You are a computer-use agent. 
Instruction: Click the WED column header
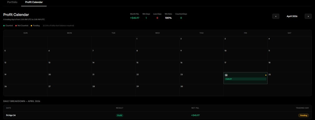click(x=157, y=33)
